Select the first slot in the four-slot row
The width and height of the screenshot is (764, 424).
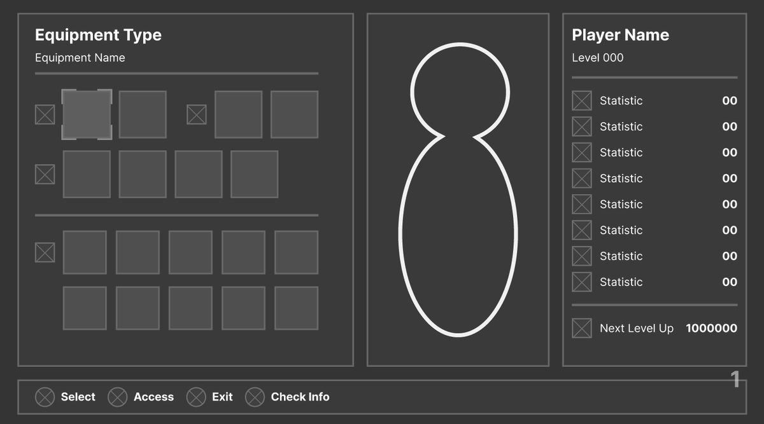point(87,174)
